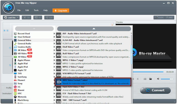Click the Apple iPod device icon

[x=15, y=67]
